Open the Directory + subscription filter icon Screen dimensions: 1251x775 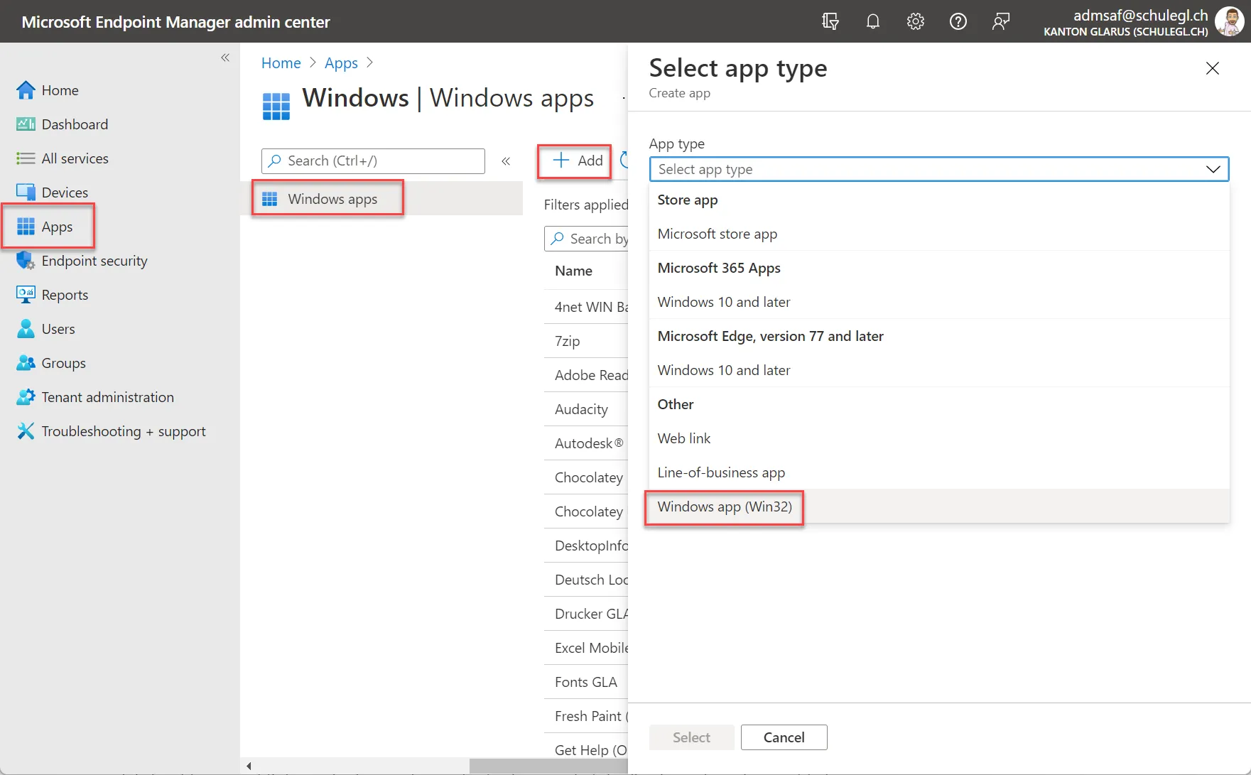(830, 21)
